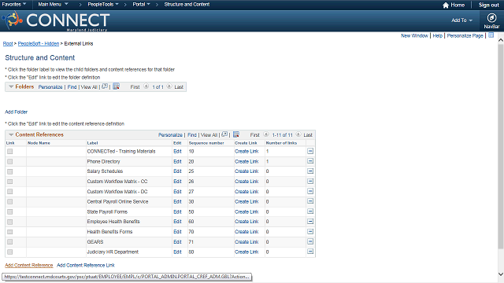Viewport: 504px width, 283px height.
Task: Click View All in Content References header
Action: [x=209, y=135]
